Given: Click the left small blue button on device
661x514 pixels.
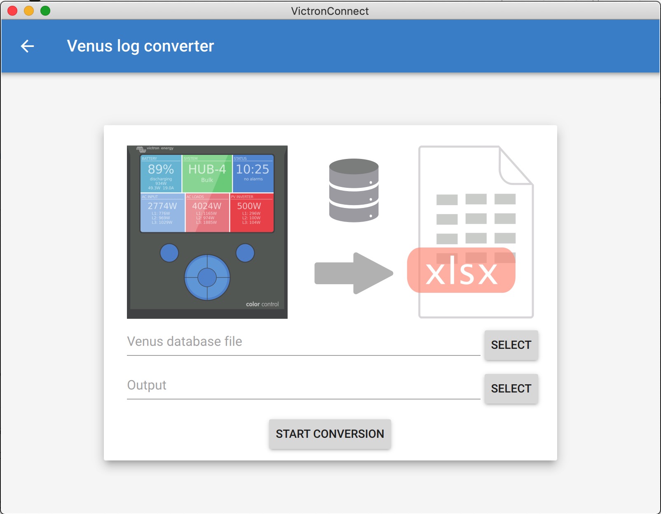Looking at the screenshot, I should (169, 253).
